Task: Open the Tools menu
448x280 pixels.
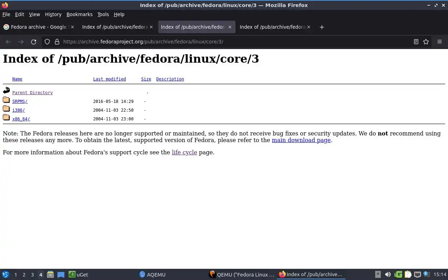Action: tap(103, 14)
